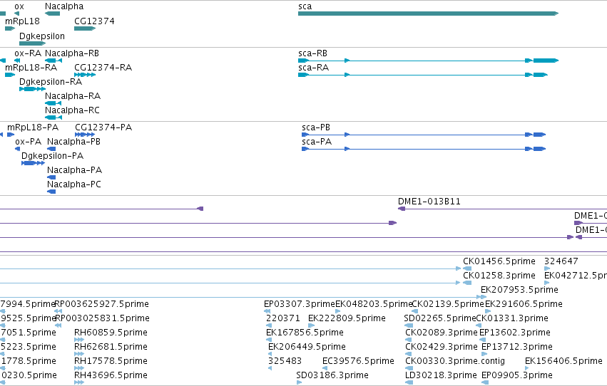Click the EP13712.3prime EST
This screenshot has width=607, height=386.
[x=484, y=355]
